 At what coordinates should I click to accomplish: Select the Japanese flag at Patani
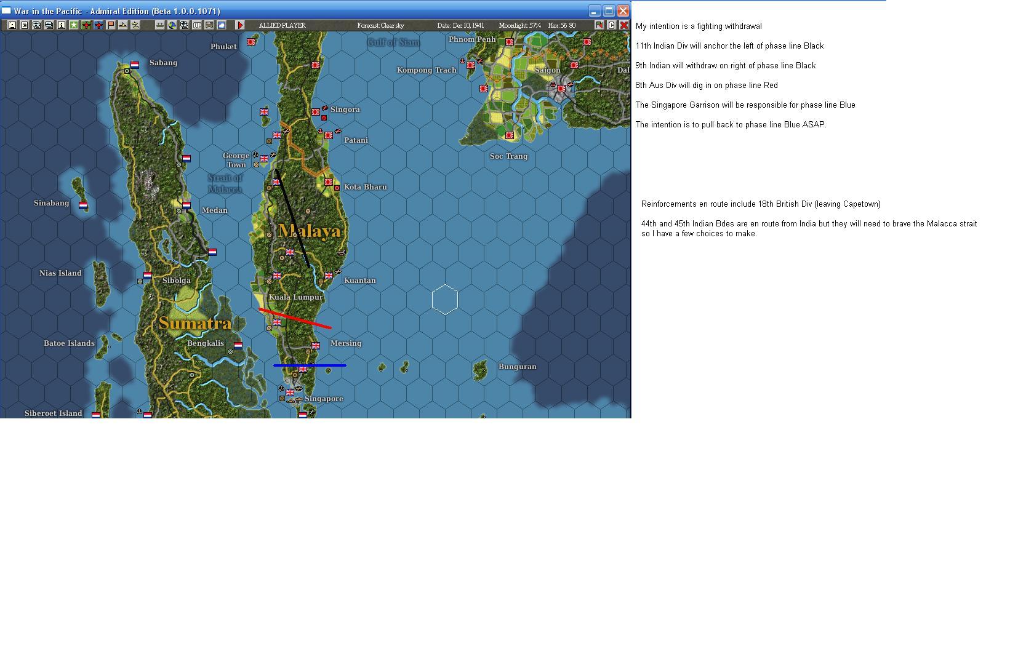coord(329,135)
